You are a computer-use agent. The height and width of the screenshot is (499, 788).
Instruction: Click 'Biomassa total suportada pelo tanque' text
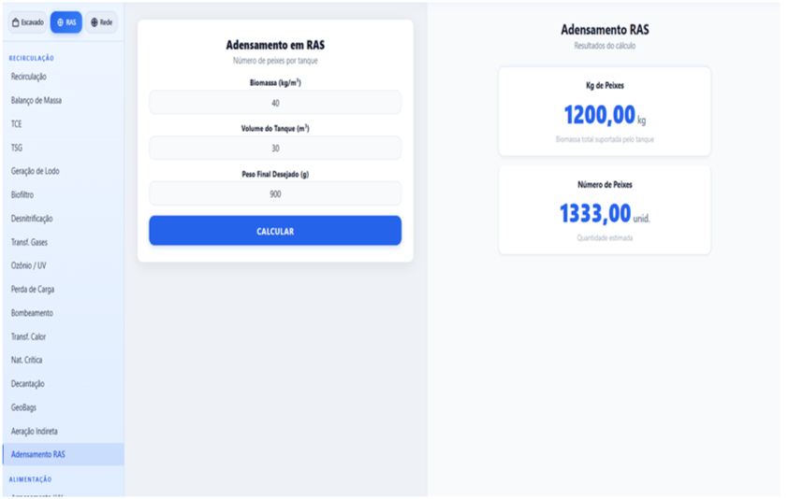coord(605,139)
